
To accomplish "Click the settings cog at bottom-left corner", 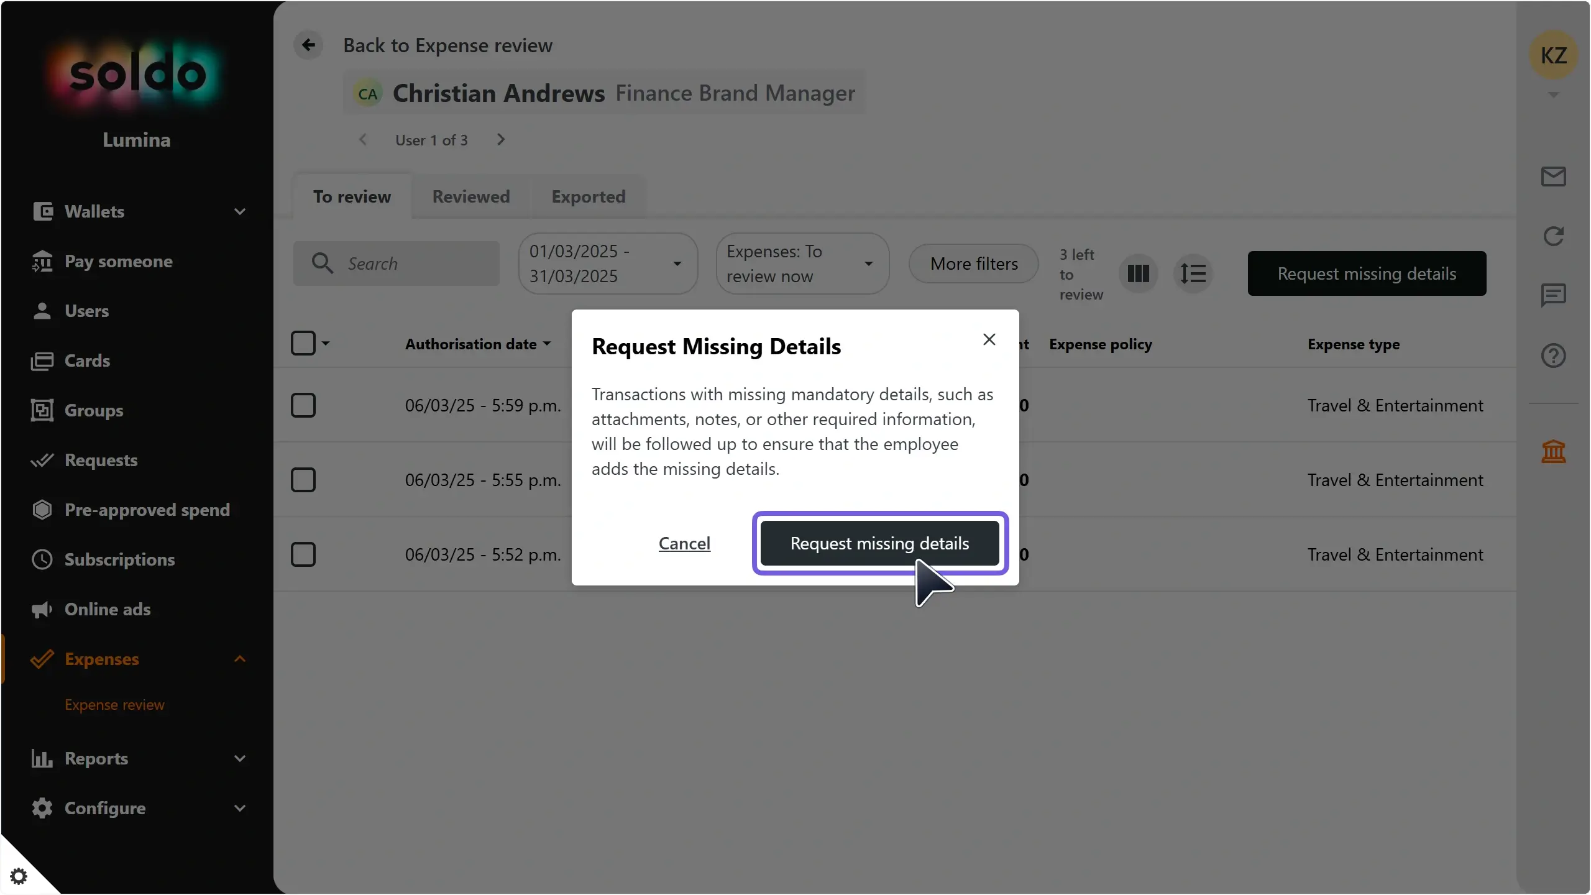I will [x=19, y=876].
